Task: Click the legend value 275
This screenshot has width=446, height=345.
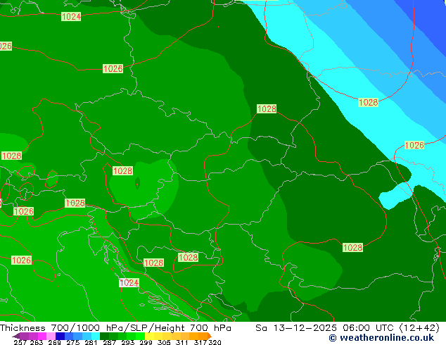Action: point(73,342)
